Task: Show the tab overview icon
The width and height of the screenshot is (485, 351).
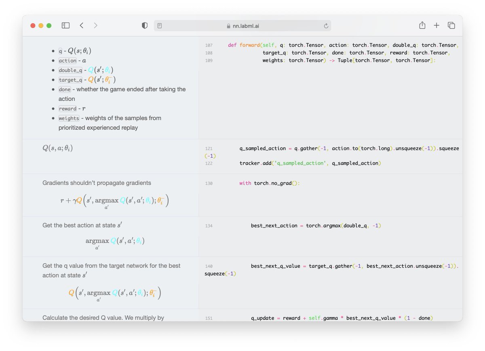Action: click(451, 25)
